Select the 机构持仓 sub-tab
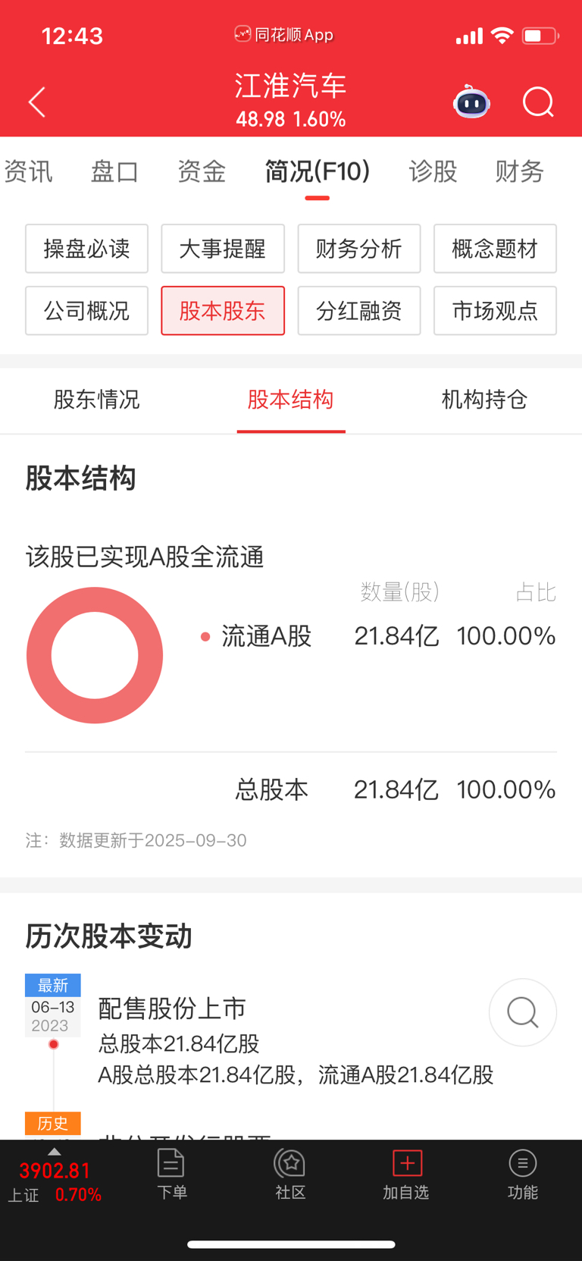The width and height of the screenshot is (582, 1261). tap(484, 400)
